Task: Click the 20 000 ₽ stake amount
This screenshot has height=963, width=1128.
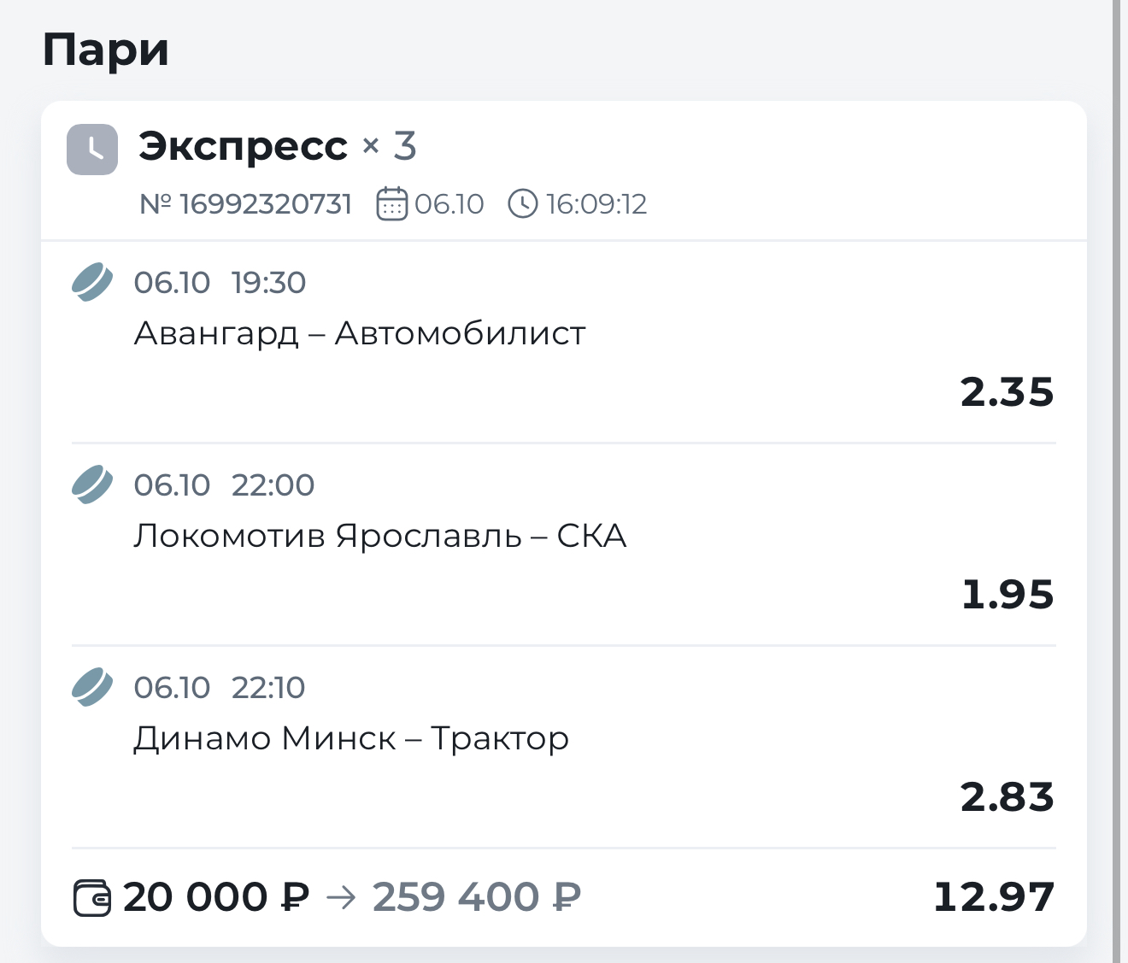Action: (216, 897)
